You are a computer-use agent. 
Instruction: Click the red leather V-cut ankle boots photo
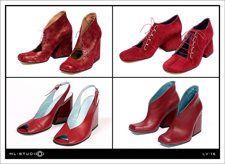pyautogui.click(x=166, y=113)
